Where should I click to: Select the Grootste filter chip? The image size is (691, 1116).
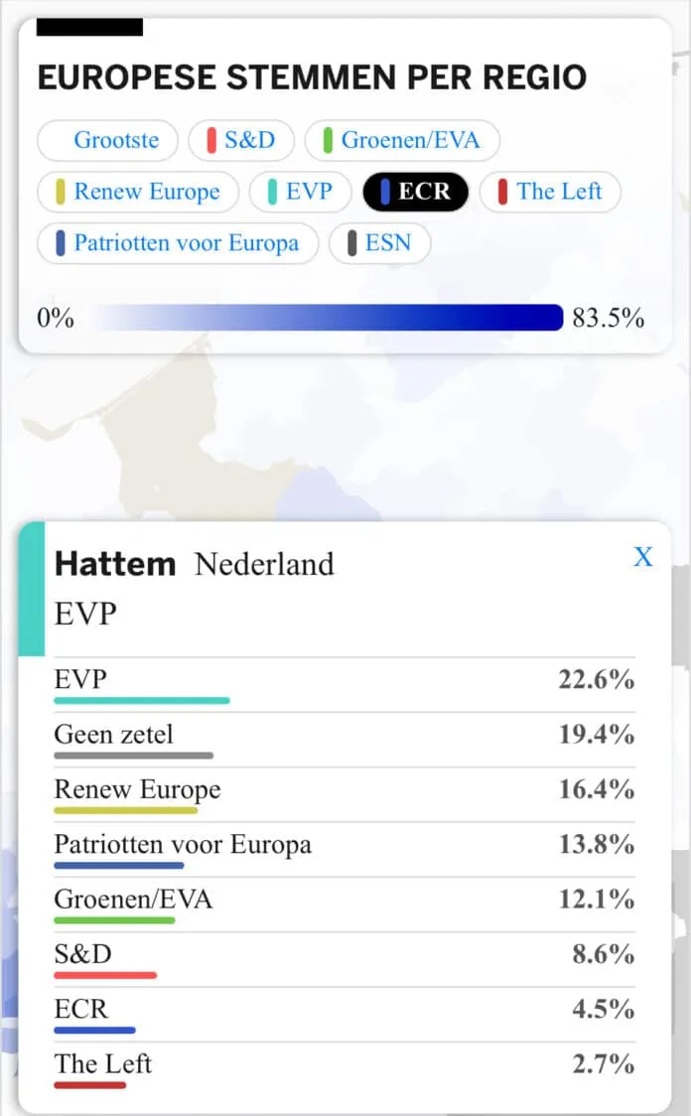point(107,140)
